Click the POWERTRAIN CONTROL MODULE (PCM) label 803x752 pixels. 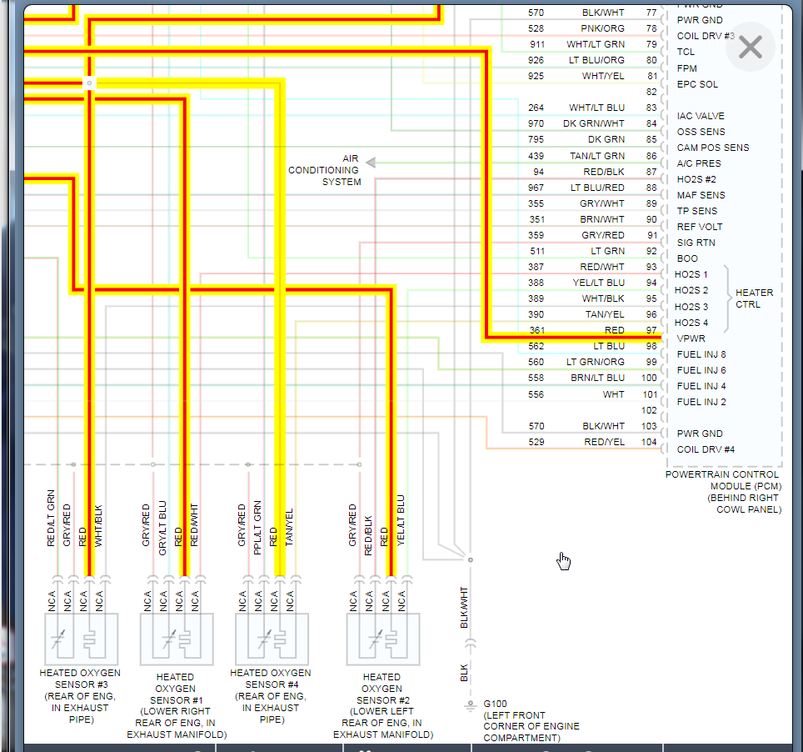tap(722, 492)
